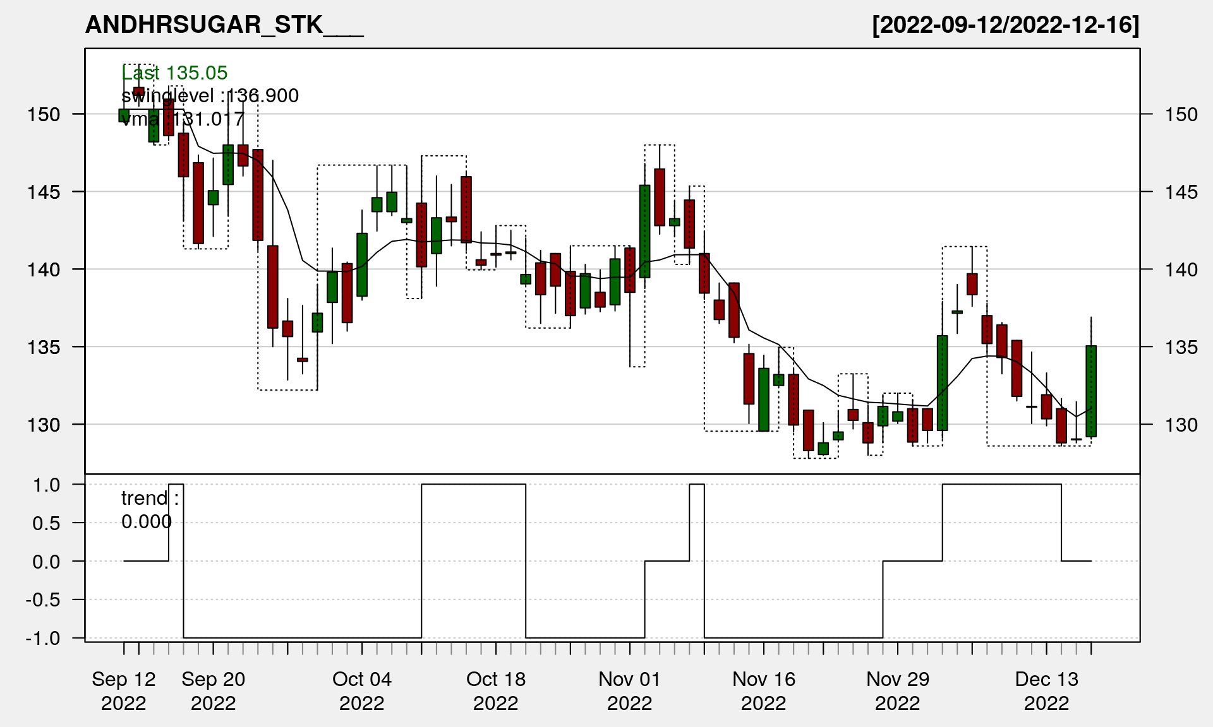Click the swinglevel 136.900 text
The image size is (1213, 727).
point(210,96)
